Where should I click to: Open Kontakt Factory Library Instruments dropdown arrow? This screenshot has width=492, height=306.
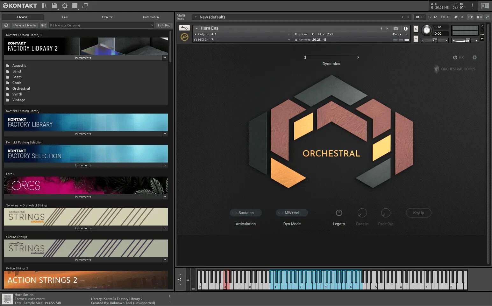165,134
